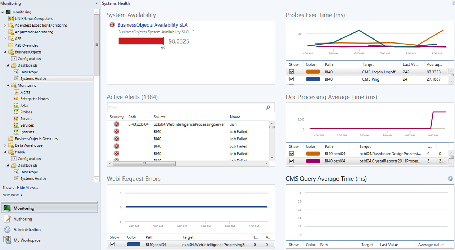Select the Monitoring navigation pane
This screenshot has height=250, width=455.
pyautogui.click(x=49, y=208)
